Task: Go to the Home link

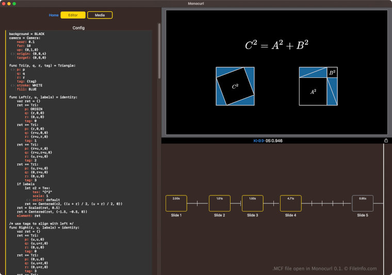Action: click(x=54, y=15)
